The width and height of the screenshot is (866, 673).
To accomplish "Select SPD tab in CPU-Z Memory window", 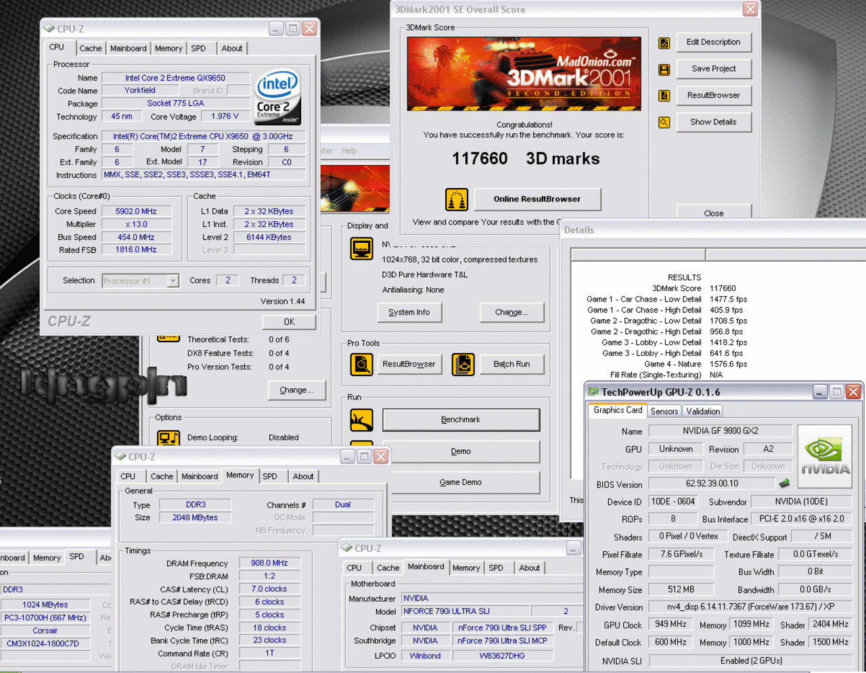I will (270, 477).
